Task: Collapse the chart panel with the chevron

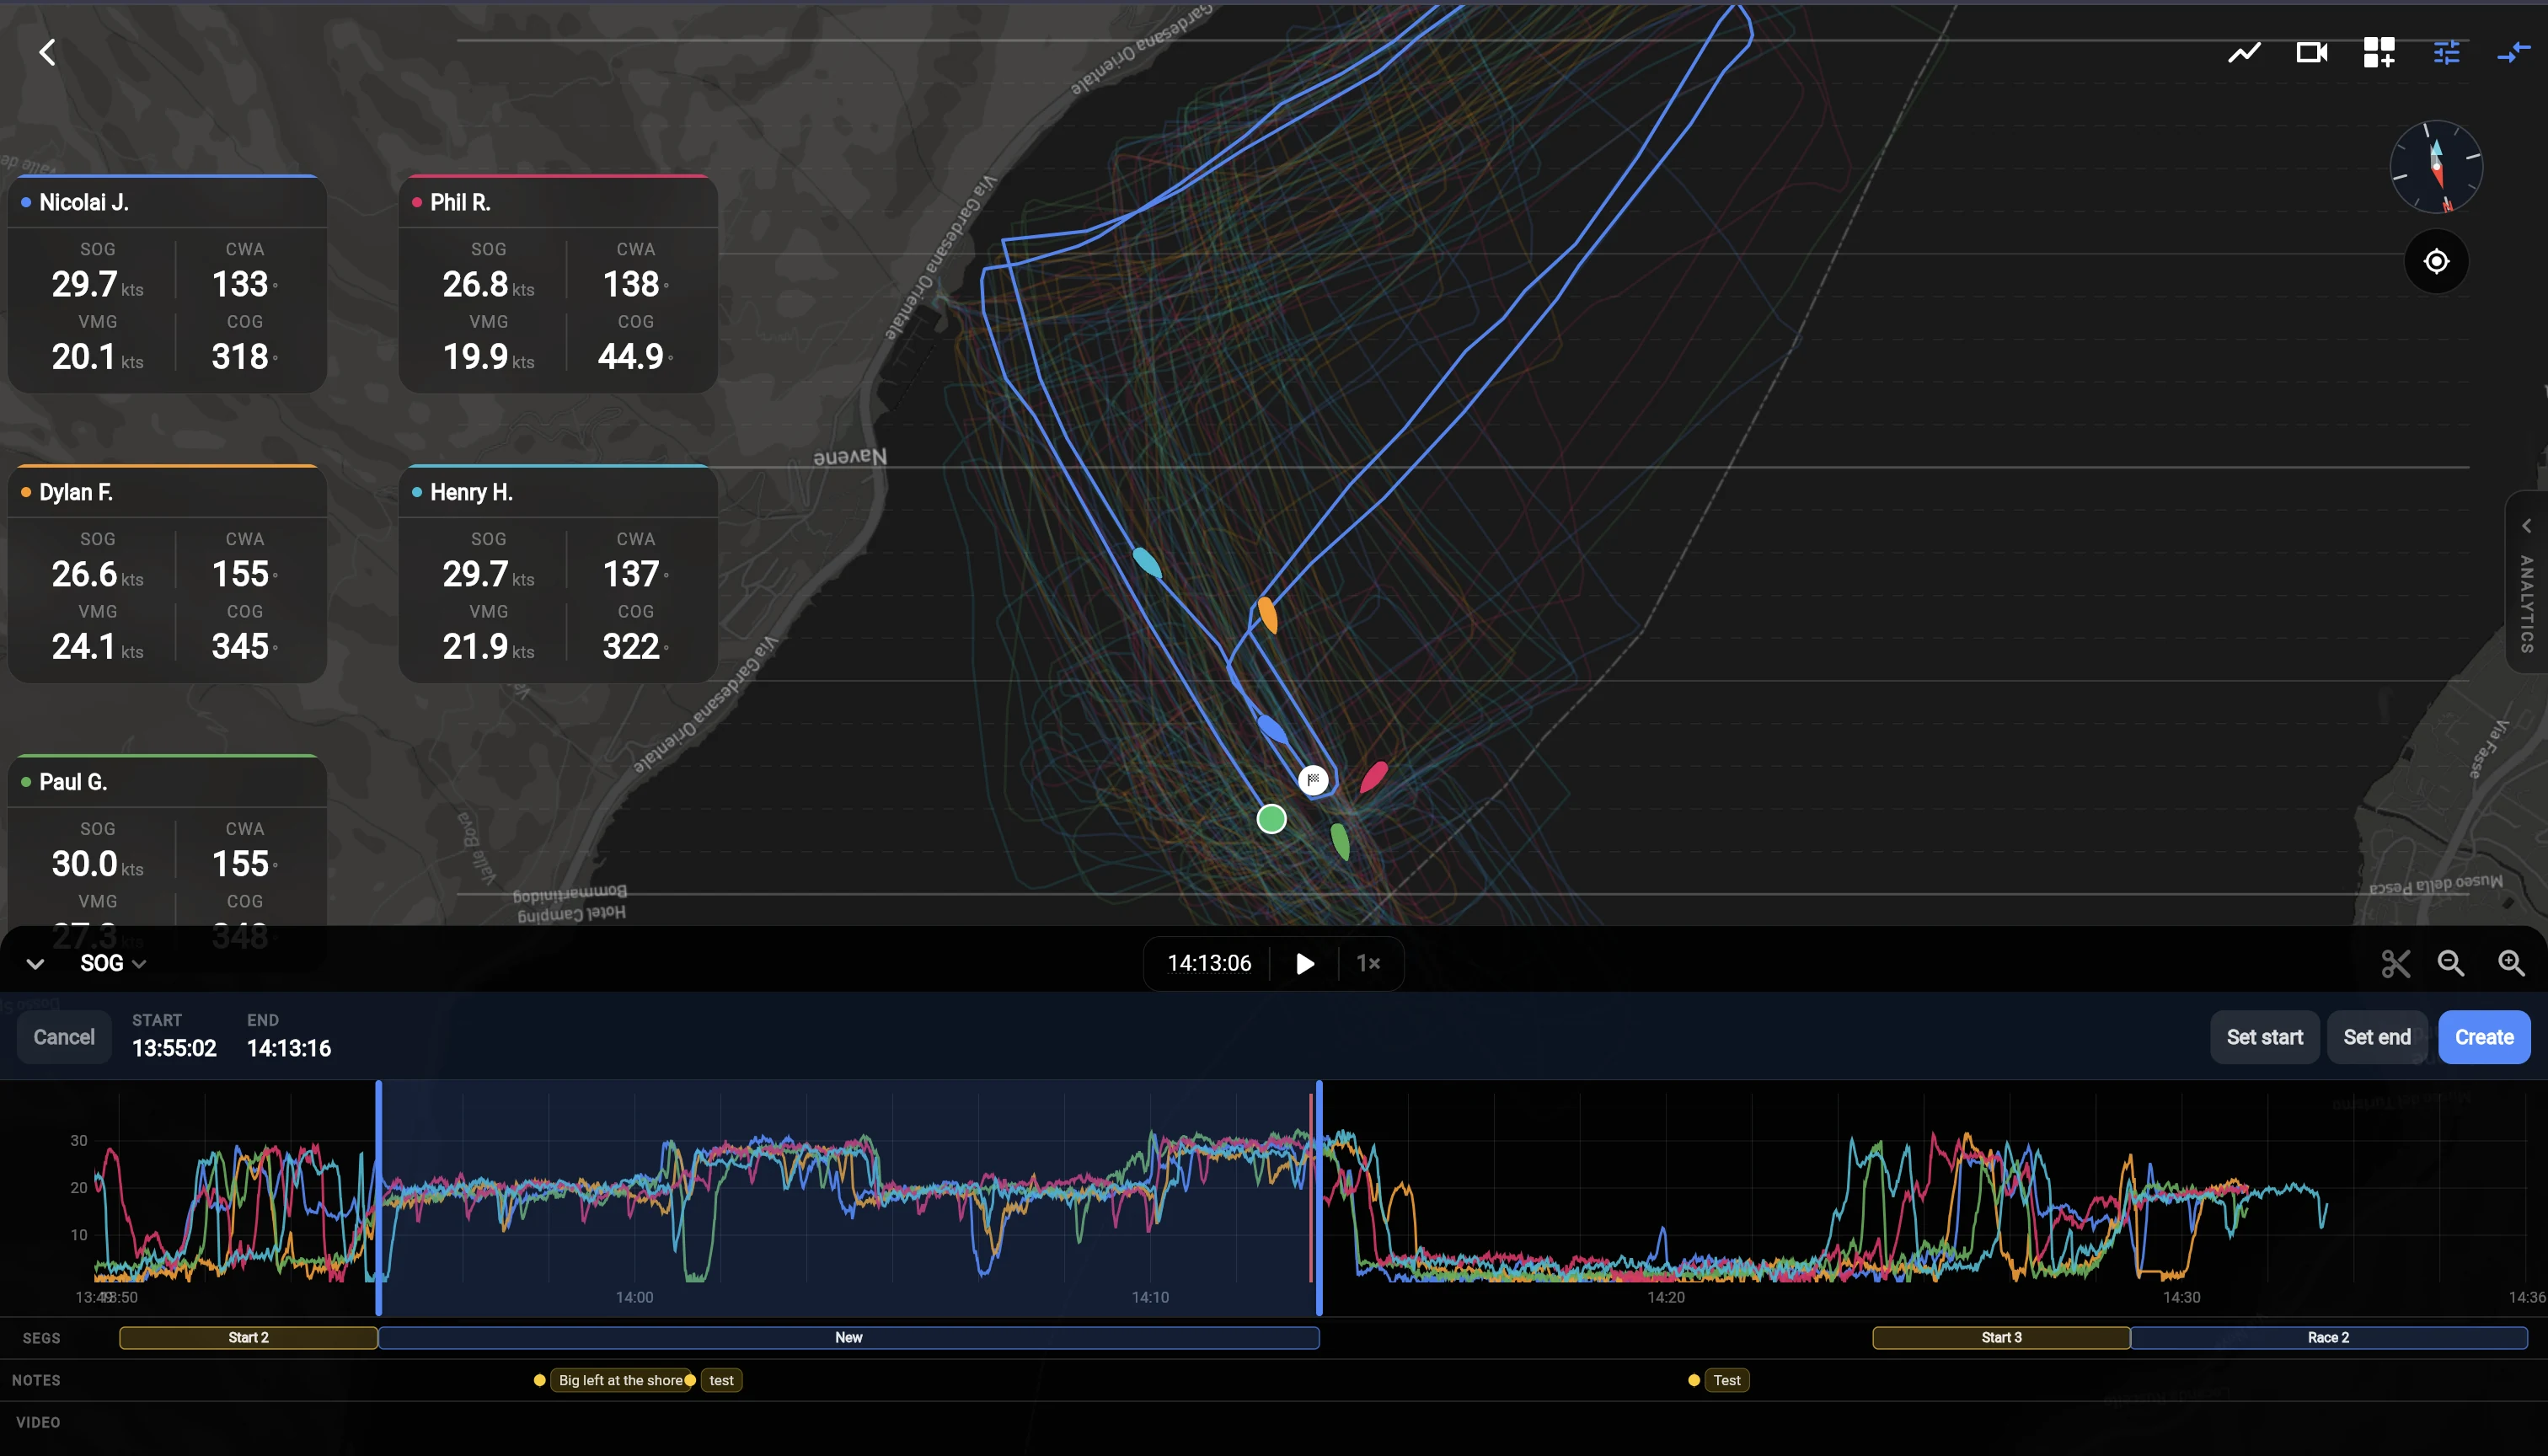Action: point(35,964)
